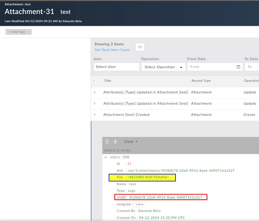Click the refresh audit log icon
Viewport: 259px width, 221px height.
tap(140, 47)
